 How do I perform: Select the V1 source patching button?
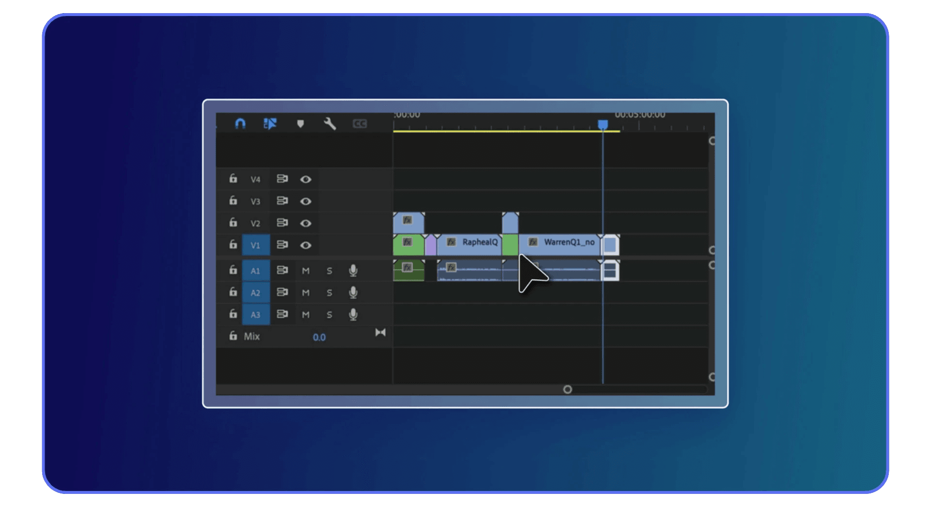tap(256, 245)
